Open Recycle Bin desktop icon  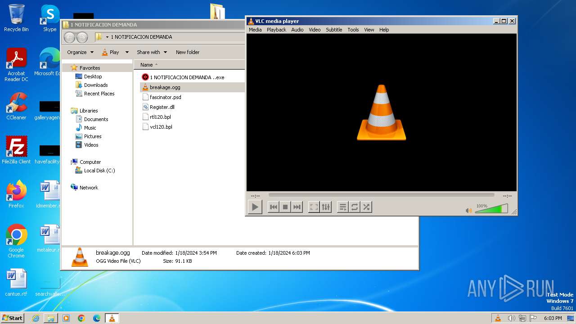[16, 18]
